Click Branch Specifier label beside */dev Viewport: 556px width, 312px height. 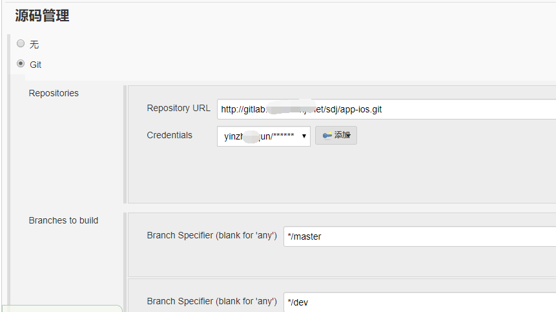pyautogui.click(x=212, y=302)
